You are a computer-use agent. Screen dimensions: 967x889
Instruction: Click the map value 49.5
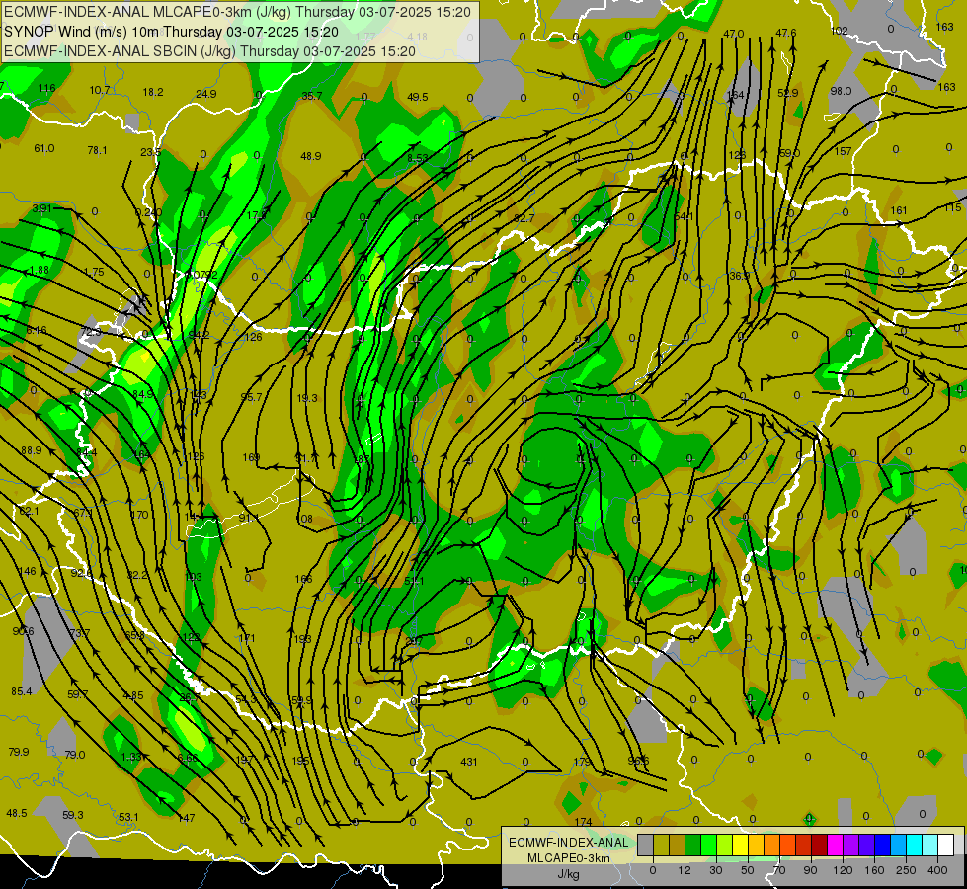(418, 97)
